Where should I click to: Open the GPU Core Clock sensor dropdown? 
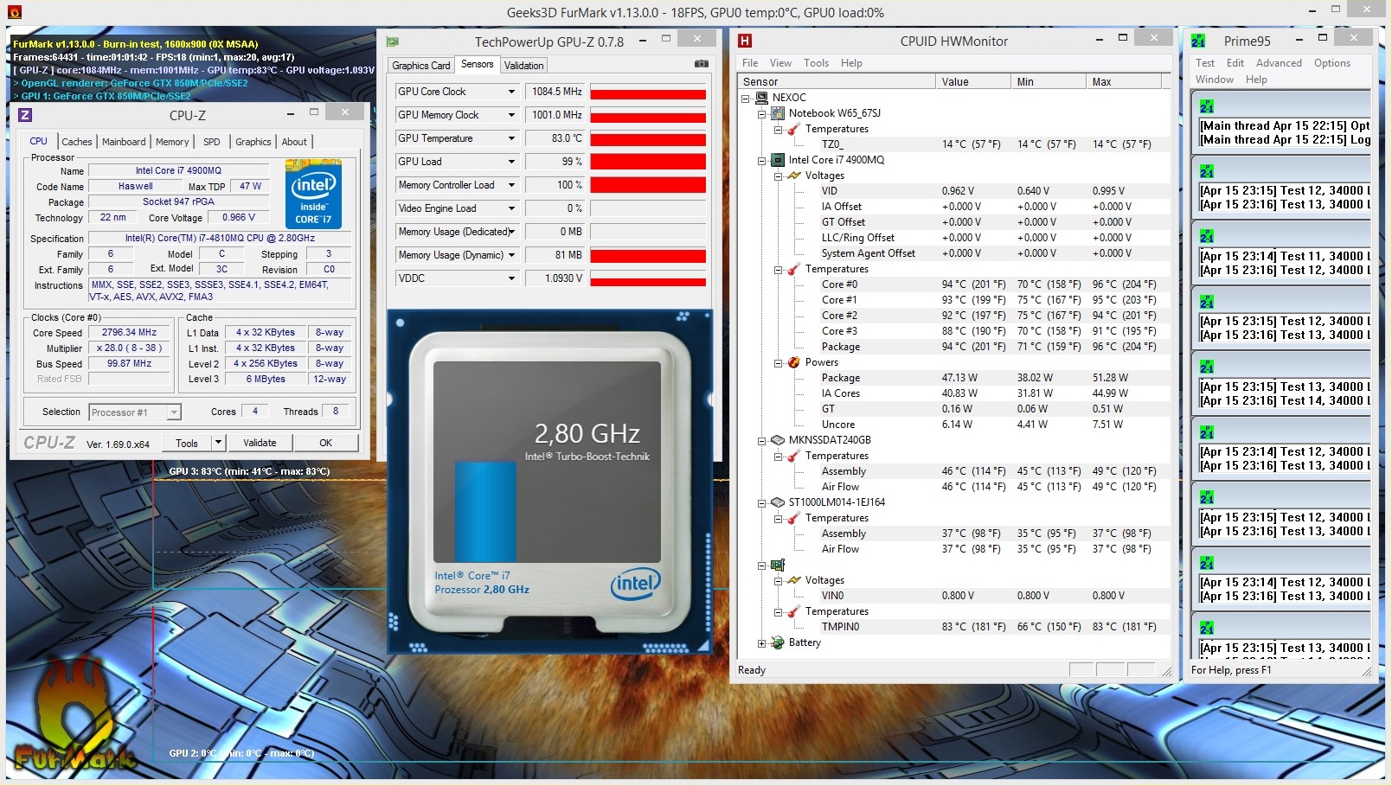[511, 92]
